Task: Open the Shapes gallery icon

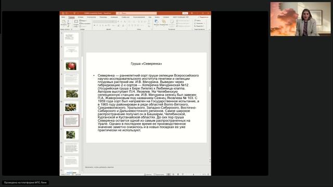Action: point(156,21)
